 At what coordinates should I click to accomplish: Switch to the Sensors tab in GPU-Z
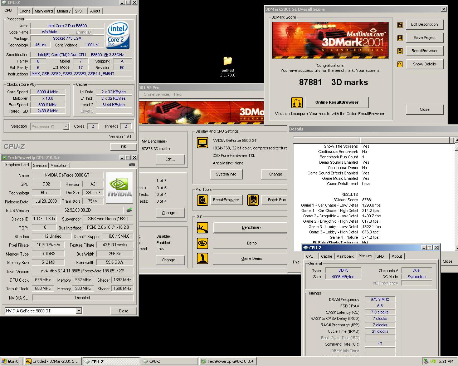[40, 165]
